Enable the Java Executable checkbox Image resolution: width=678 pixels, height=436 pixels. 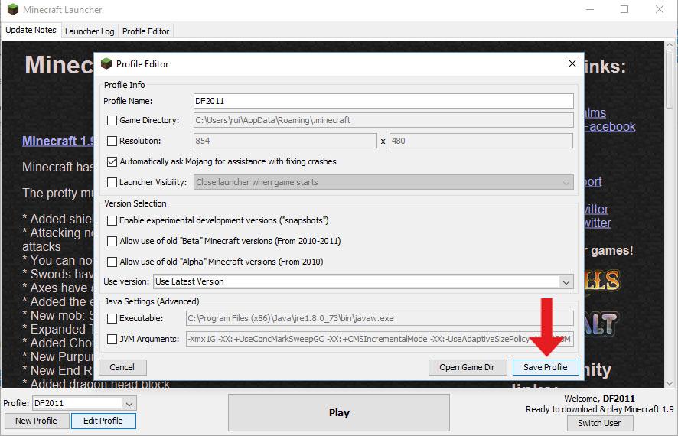click(x=112, y=318)
